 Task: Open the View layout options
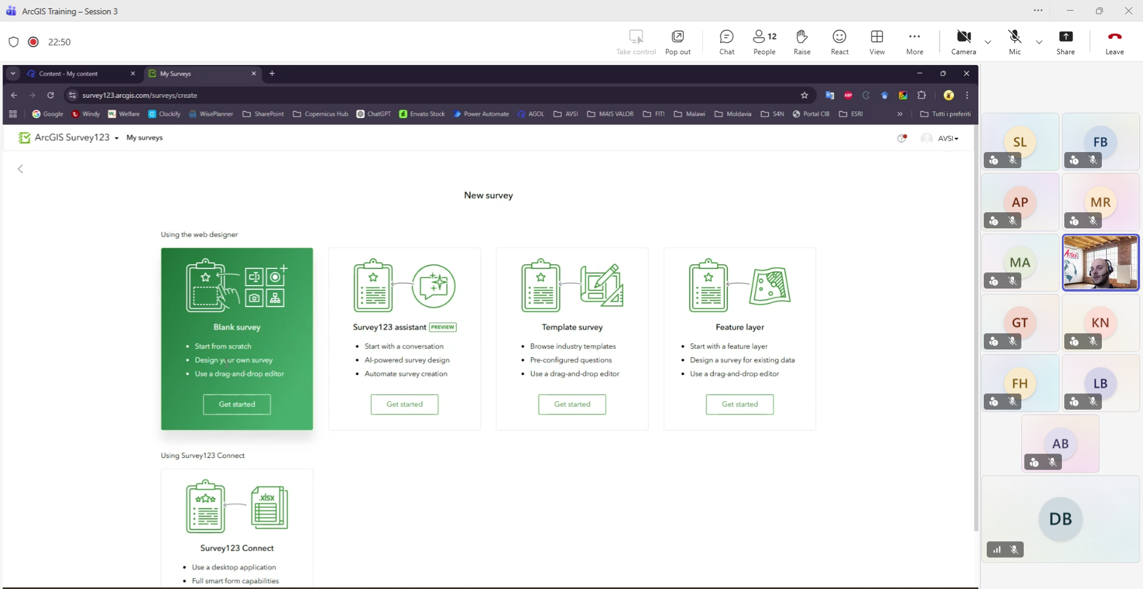[877, 42]
